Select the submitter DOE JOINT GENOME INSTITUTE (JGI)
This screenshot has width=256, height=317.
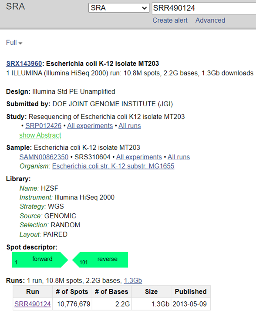[113, 104]
